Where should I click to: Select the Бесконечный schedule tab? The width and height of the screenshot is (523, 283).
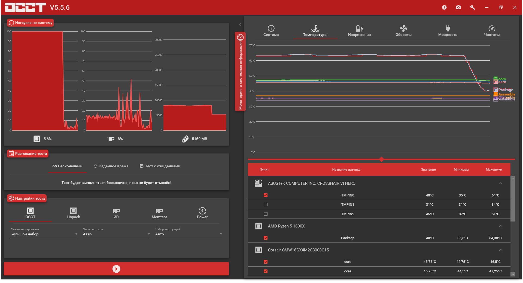[67, 166]
